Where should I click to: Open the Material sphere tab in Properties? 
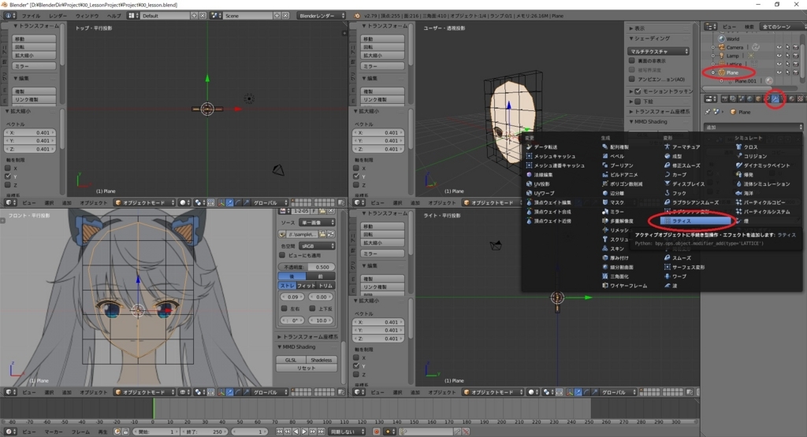pos(791,98)
